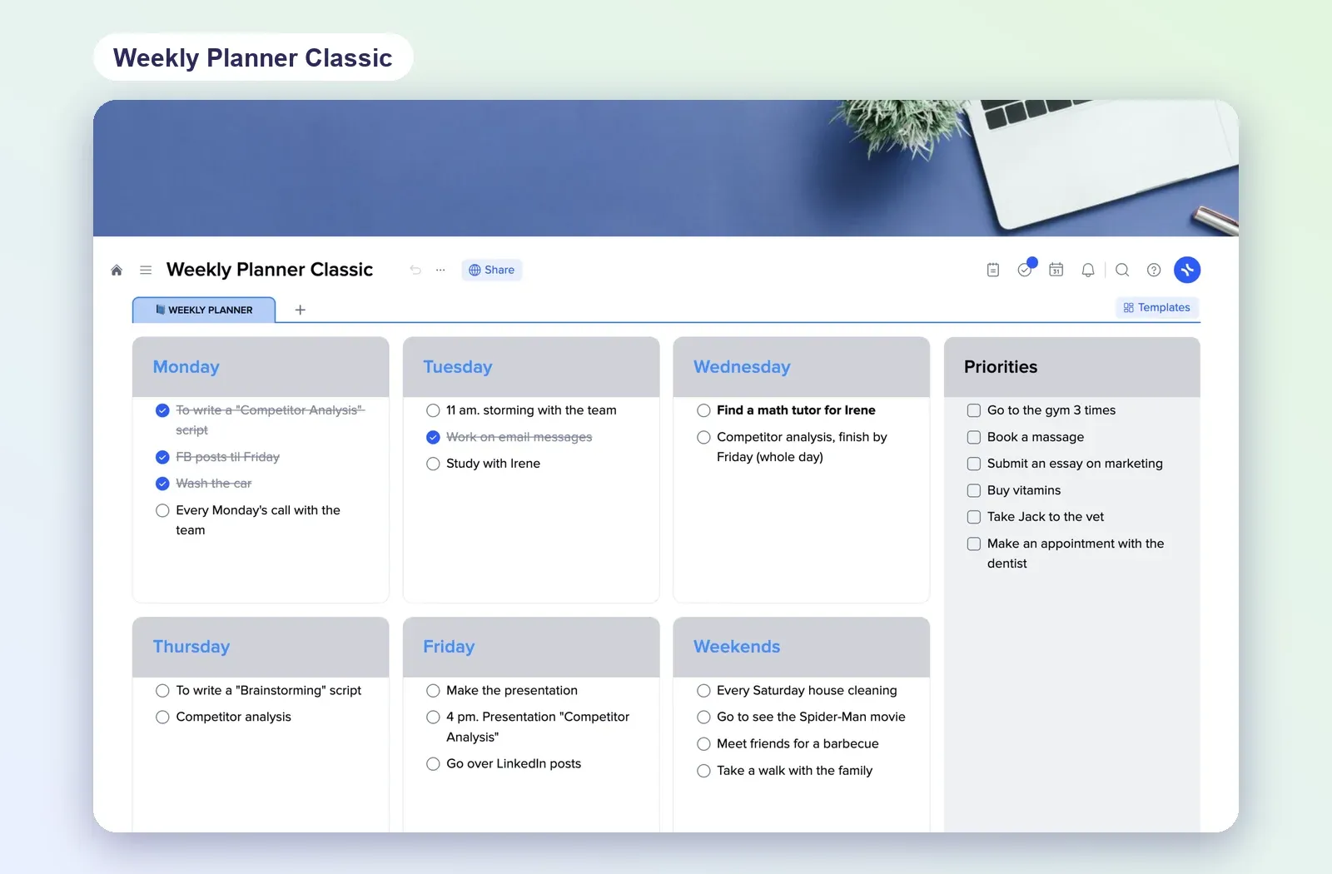Screen dimensions: 1332x874
Task: Open the hamburger menu icon
Action: pyautogui.click(x=146, y=270)
